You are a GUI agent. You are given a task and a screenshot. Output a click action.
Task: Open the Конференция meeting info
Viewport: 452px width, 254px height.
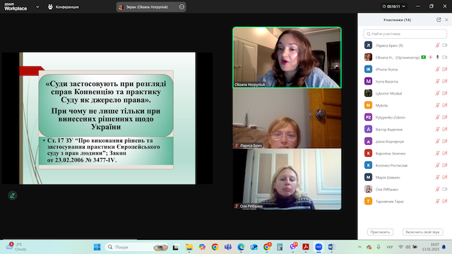pyautogui.click(x=63, y=7)
